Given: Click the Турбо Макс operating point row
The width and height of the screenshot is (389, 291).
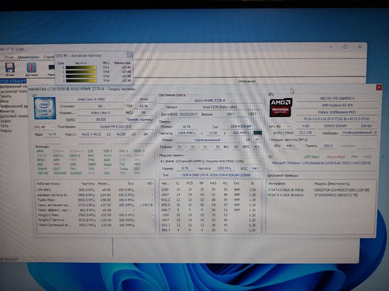Looking at the screenshot, I should [95, 200].
